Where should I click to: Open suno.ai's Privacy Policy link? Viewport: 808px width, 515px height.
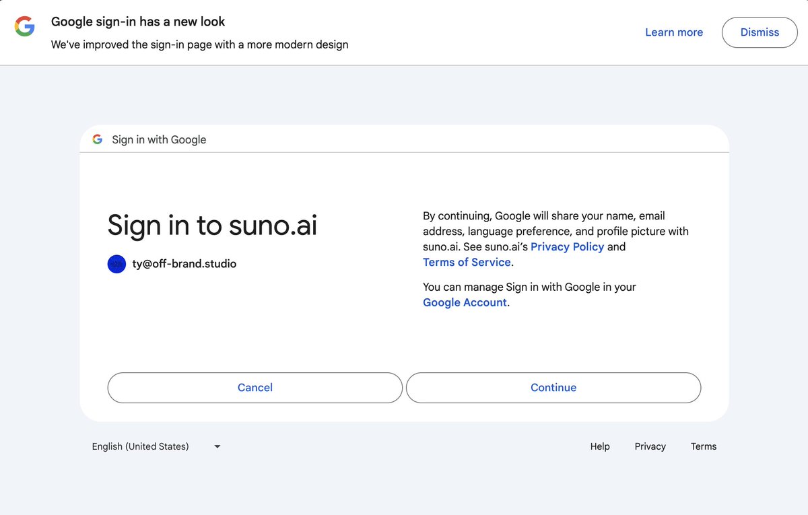567,246
